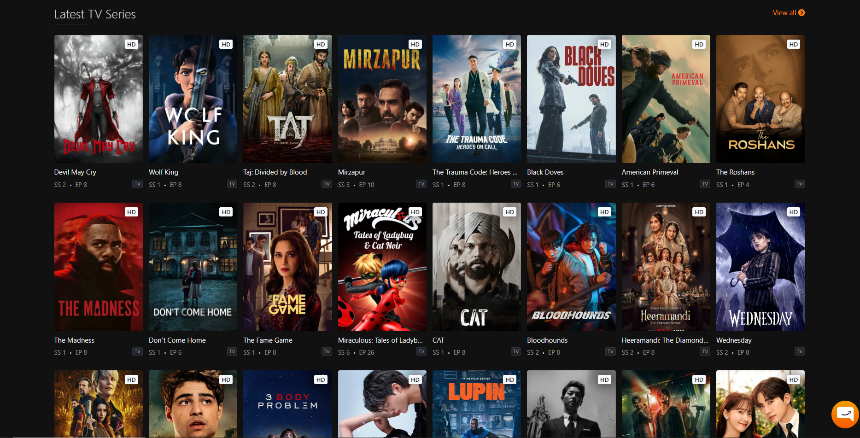The image size is (860, 438).
Task: Click the TV tag under The Roshans
Action: point(800,184)
